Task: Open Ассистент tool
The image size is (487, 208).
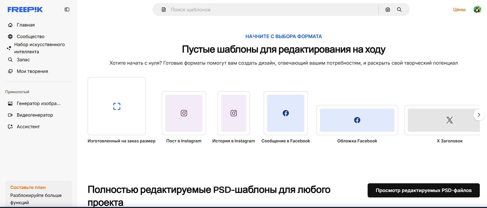Action: pos(28,127)
